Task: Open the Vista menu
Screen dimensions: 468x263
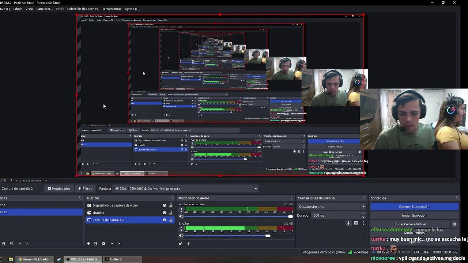Action: 29,9
